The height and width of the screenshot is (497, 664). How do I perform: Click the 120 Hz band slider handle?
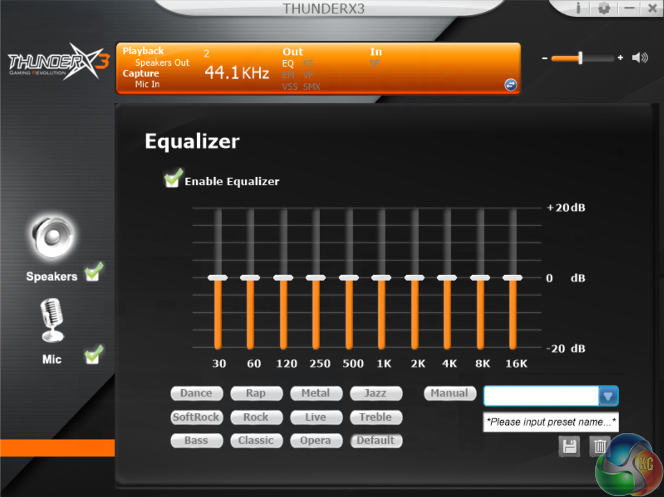point(284,278)
